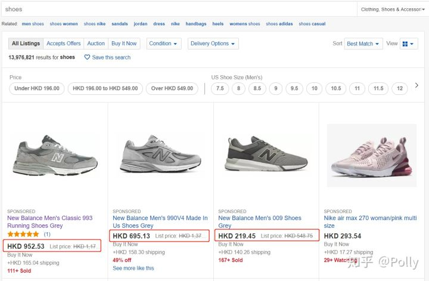Open the grid View layout selector
This screenshot has height=281, width=429.
pyautogui.click(x=409, y=44)
